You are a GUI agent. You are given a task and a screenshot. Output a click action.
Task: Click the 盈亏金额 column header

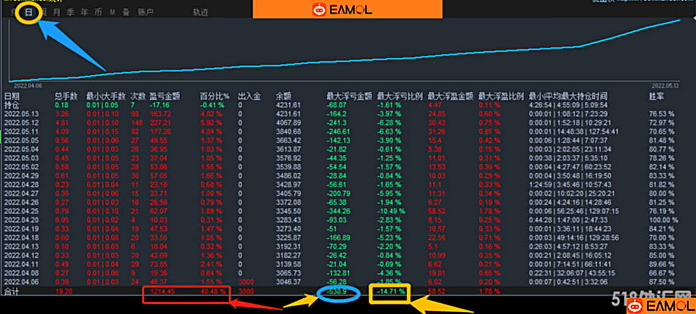coord(164,97)
